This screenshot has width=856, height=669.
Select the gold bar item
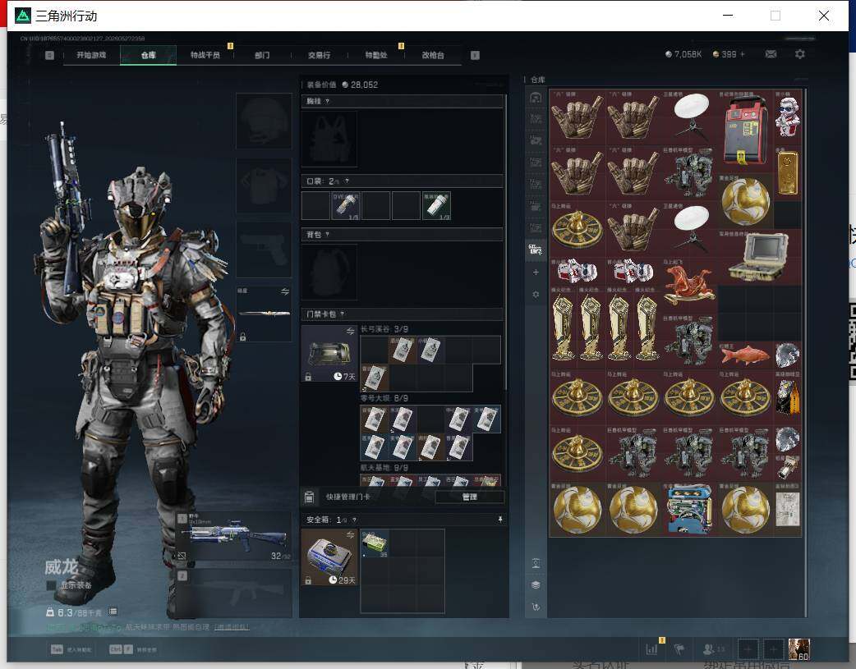(x=787, y=172)
